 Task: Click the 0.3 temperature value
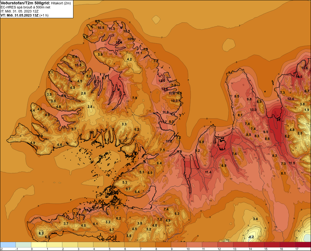coord(41,233)
